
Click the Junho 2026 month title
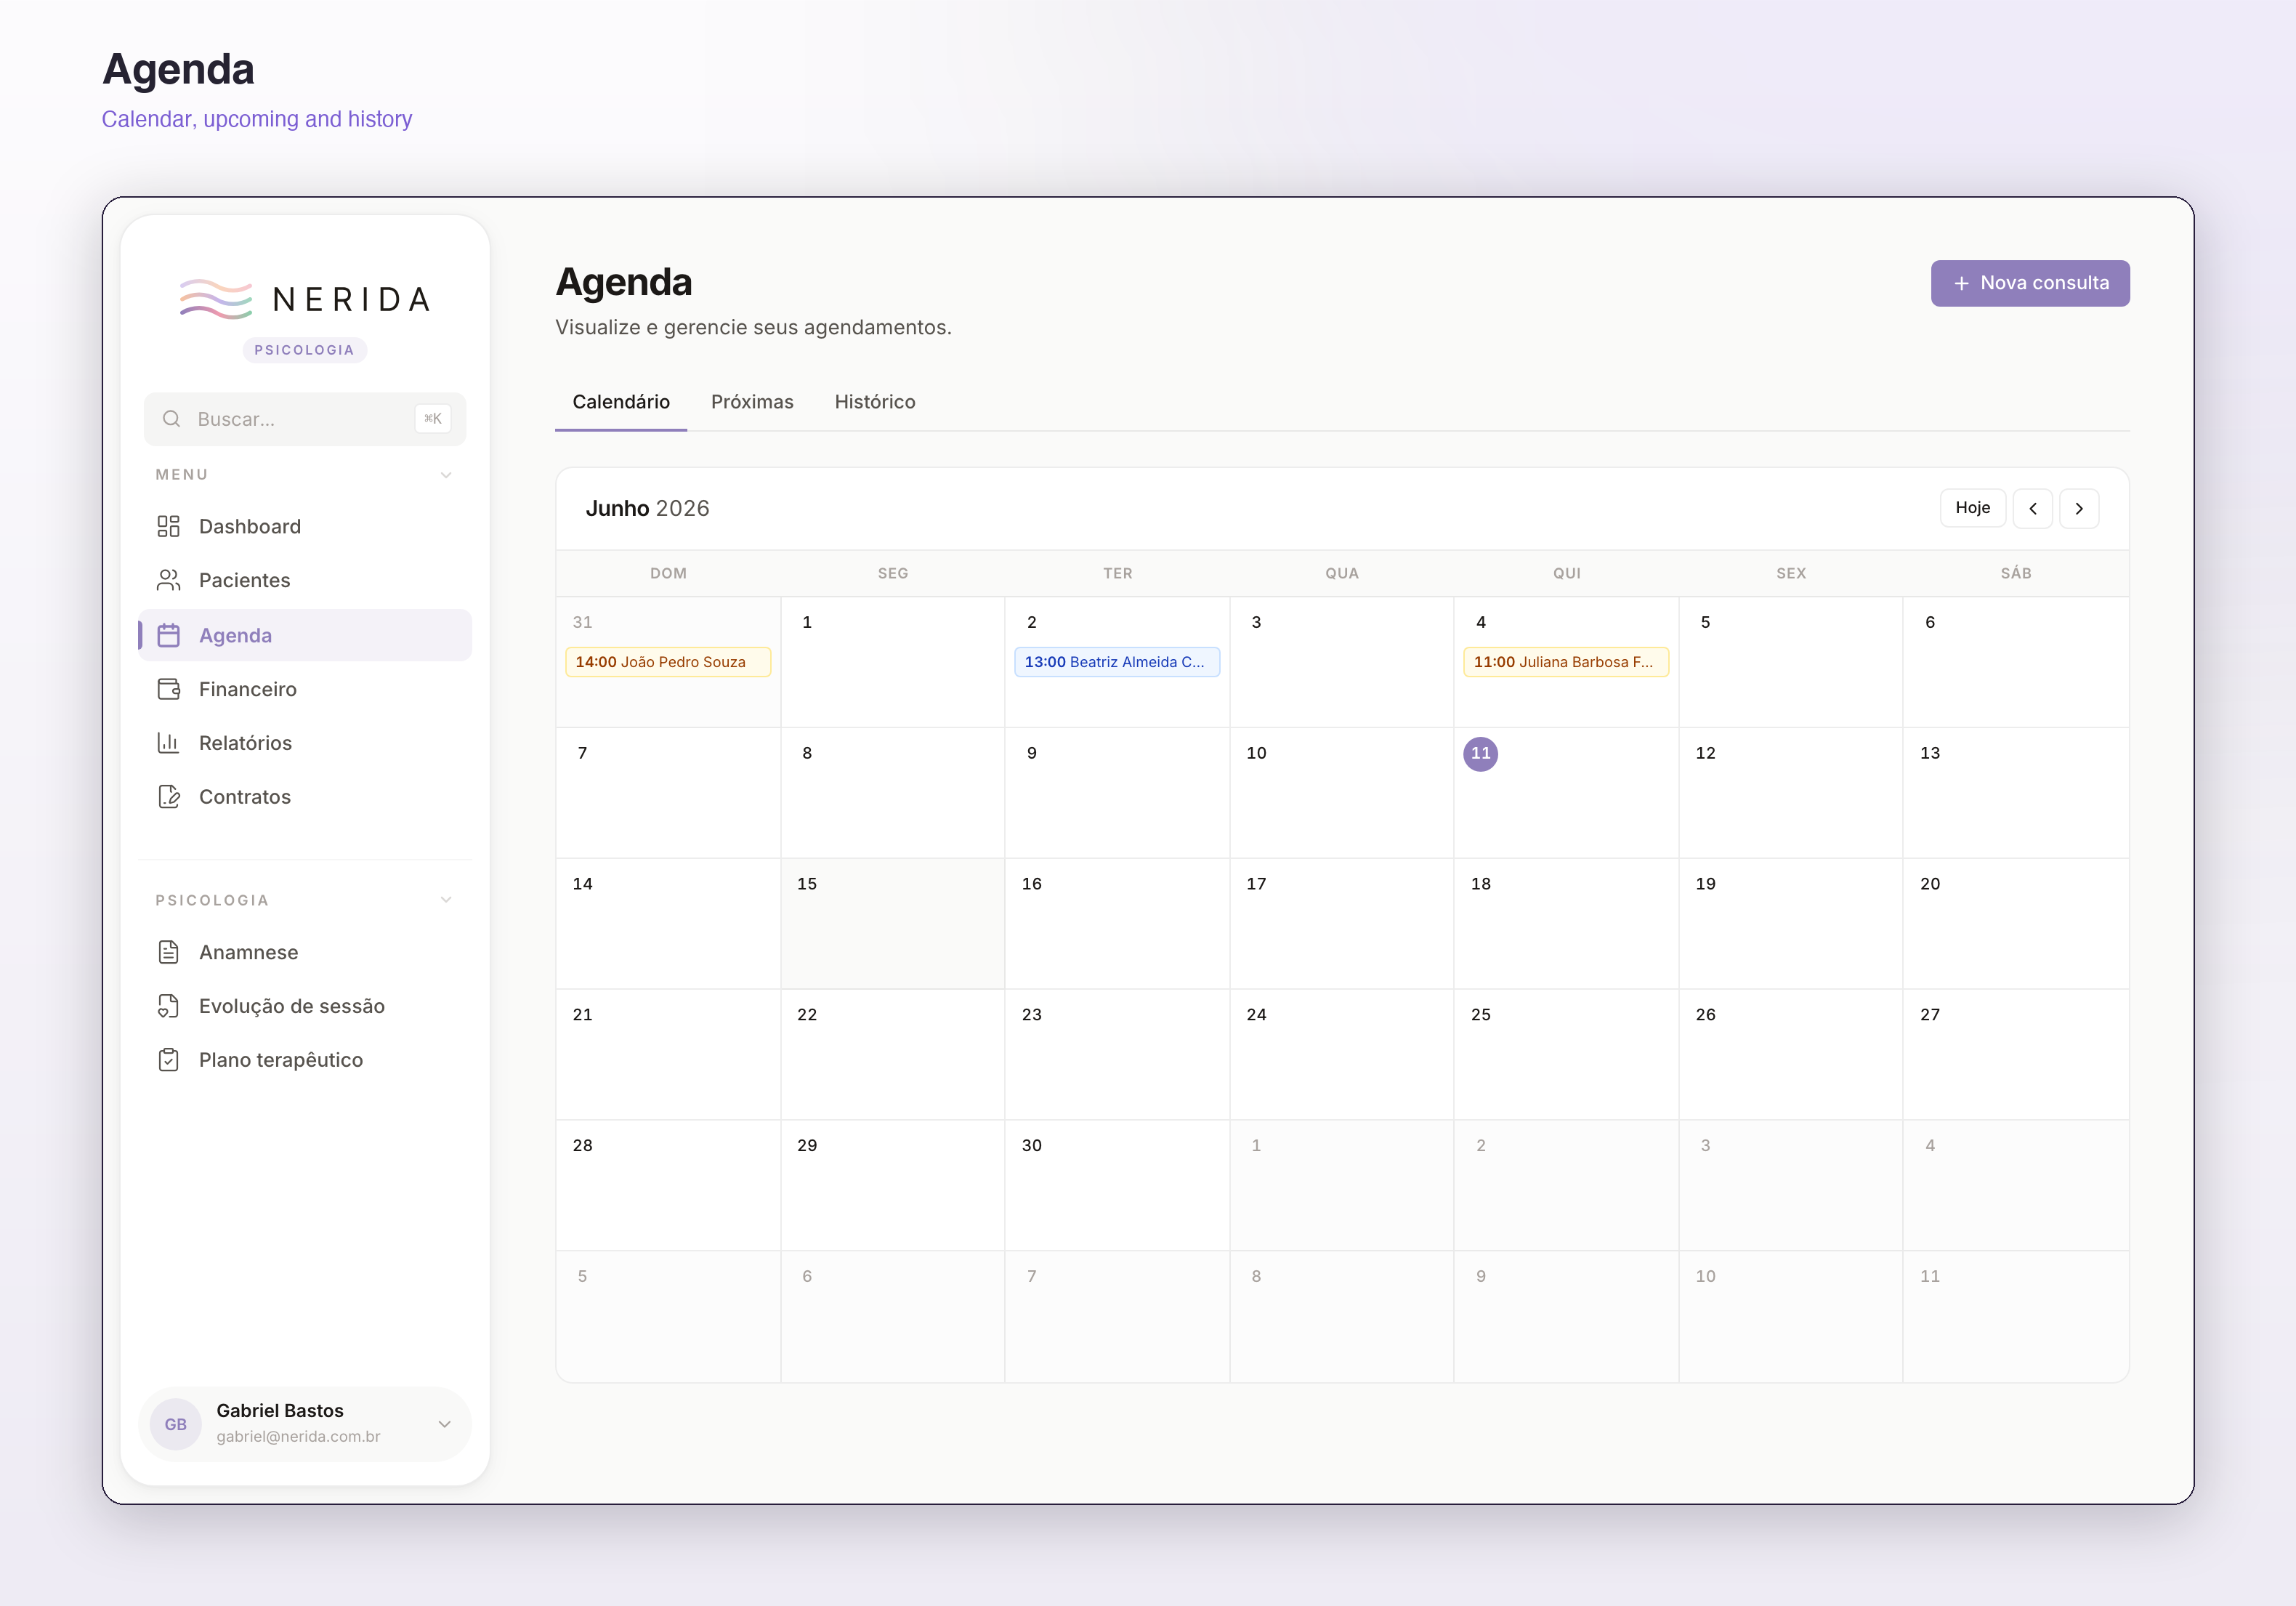pyautogui.click(x=647, y=508)
